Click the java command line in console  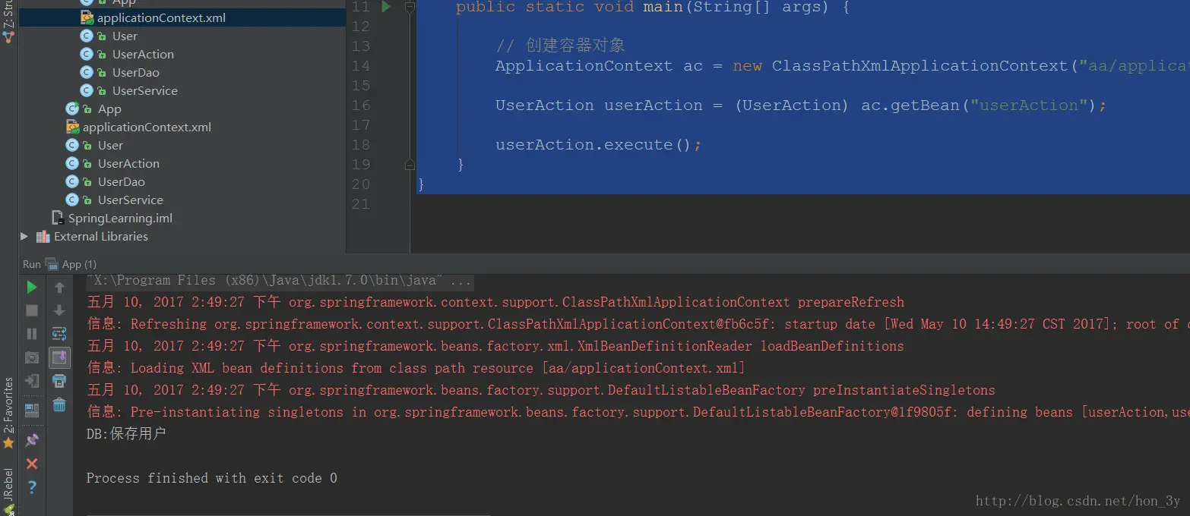click(279, 281)
